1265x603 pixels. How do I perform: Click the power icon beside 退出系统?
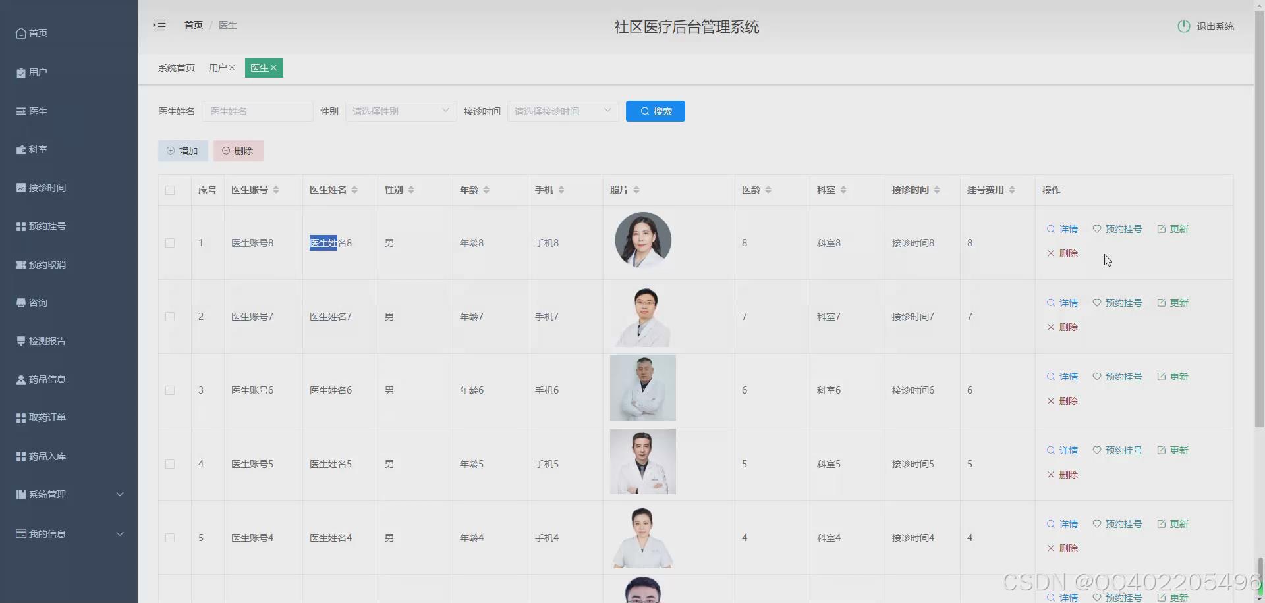[x=1183, y=26]
